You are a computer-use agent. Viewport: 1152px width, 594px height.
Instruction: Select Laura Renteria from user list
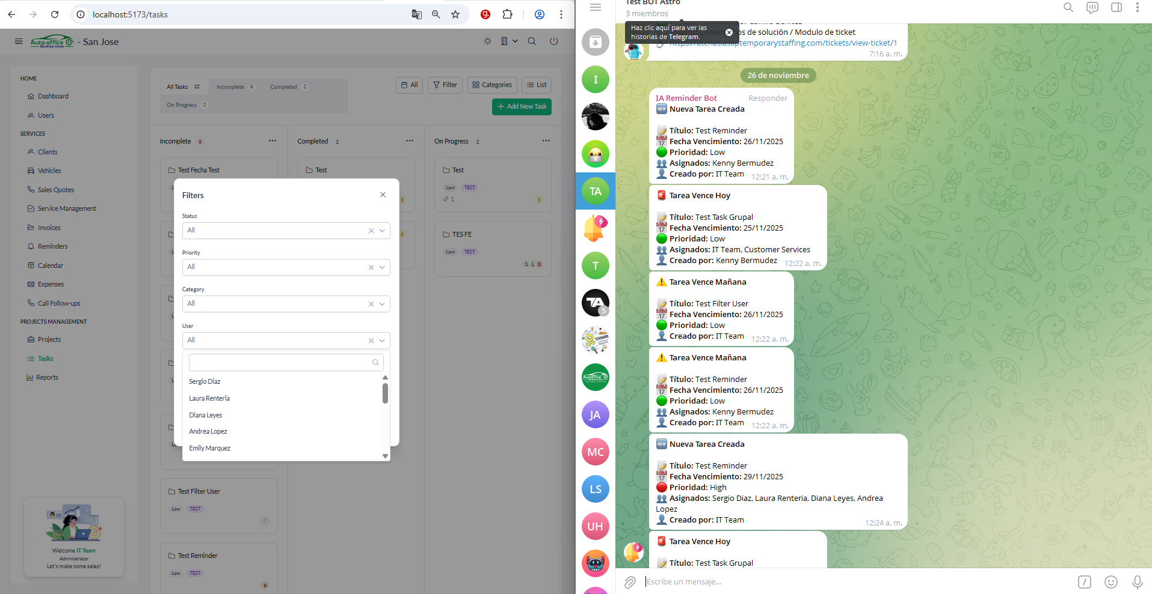[x=209, y=398]
